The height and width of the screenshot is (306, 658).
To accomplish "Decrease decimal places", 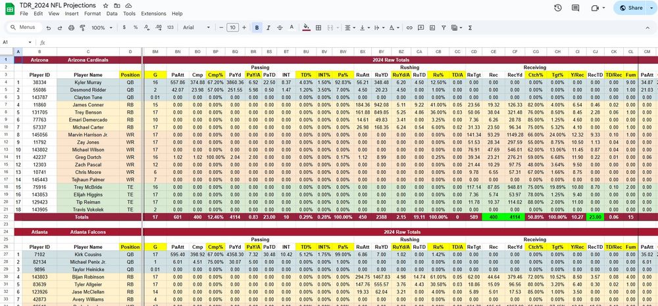I will tap(147, 28).
